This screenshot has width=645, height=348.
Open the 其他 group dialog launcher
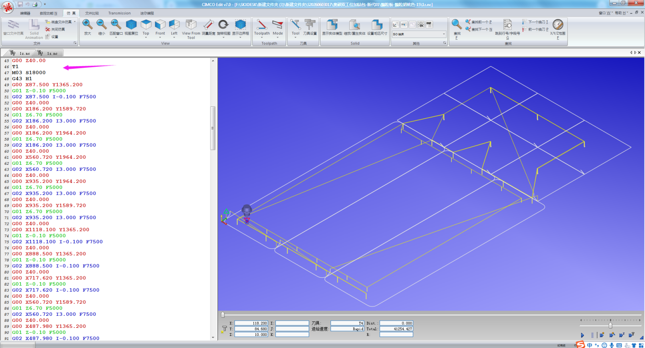pyautogui.click(x=445, y=43)
